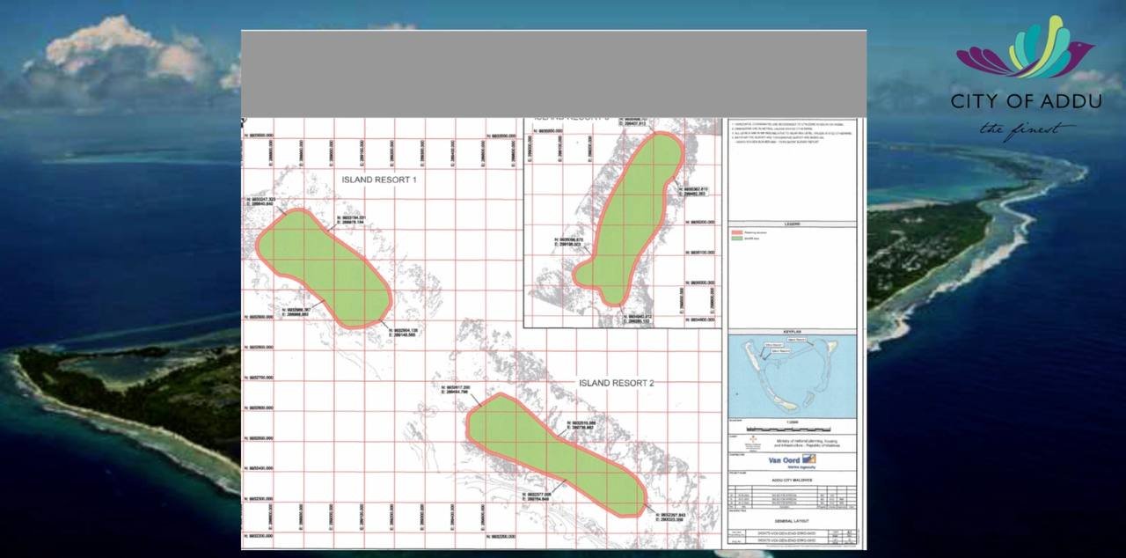This screenshot has height=558, width=1126.
Task: Click the "ADDU CITY MALDIVES" project name
Action: pyautogui.click(x=792, y=480)
